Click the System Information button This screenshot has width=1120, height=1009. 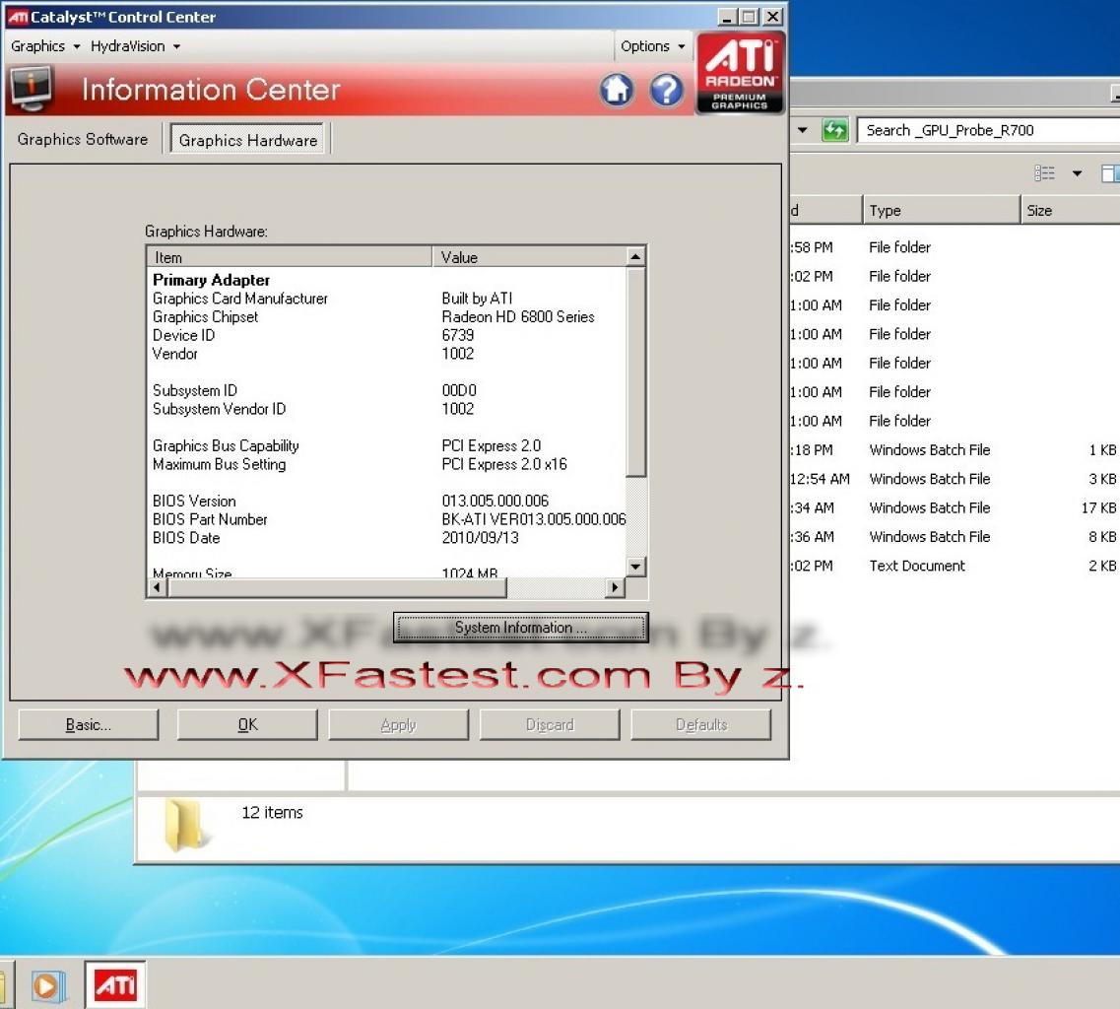pyautogui.click(x=521, y=628)
